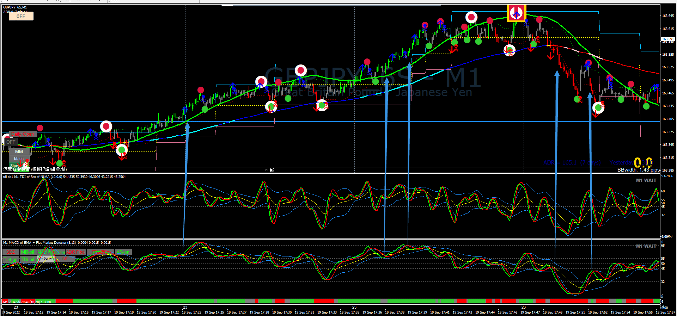Toggle the Flat-on button
Viewport: 677px width, 316px height.
[11, 259]
